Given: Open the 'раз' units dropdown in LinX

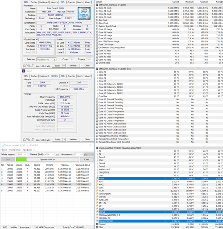Looking at the screenshot, I should coord(88,155).
